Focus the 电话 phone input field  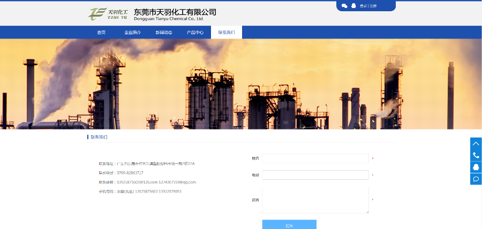[x=315, y=175]
